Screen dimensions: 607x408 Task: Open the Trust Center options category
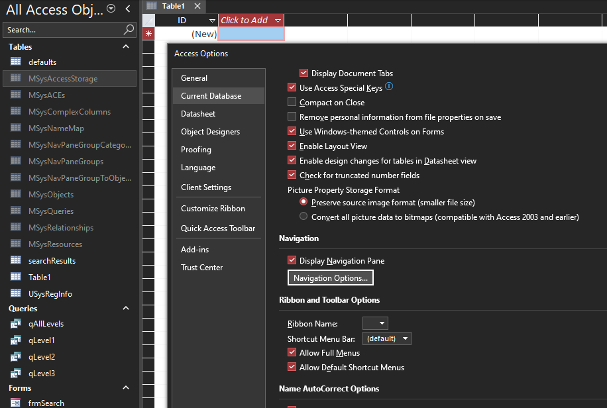click(x=201, y=268)
